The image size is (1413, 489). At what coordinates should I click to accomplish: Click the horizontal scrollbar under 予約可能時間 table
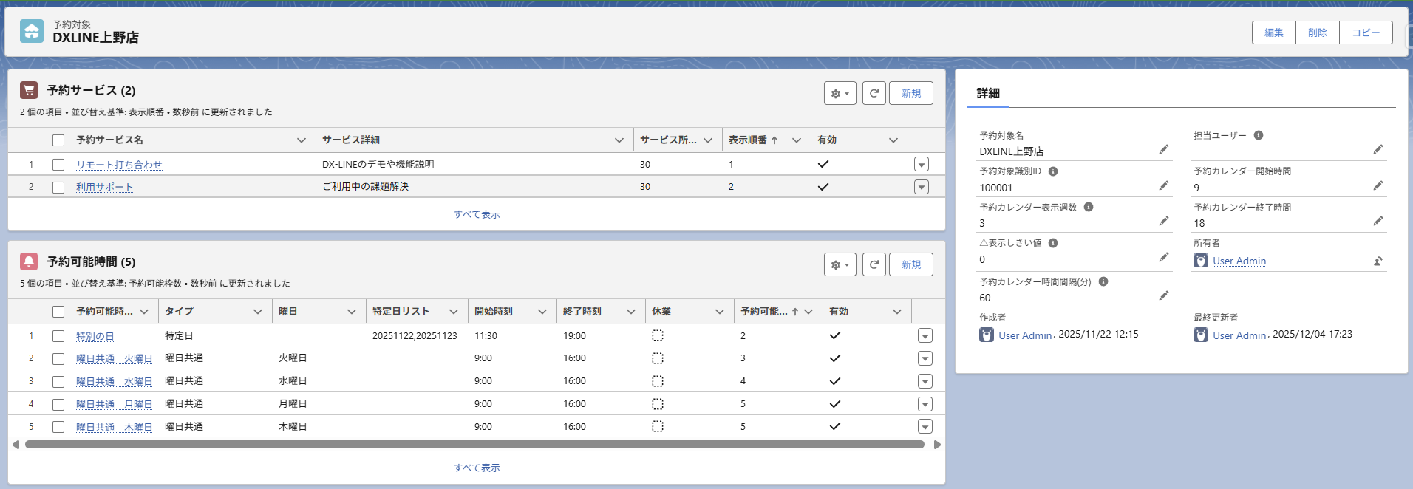click(x=474, y=445)
